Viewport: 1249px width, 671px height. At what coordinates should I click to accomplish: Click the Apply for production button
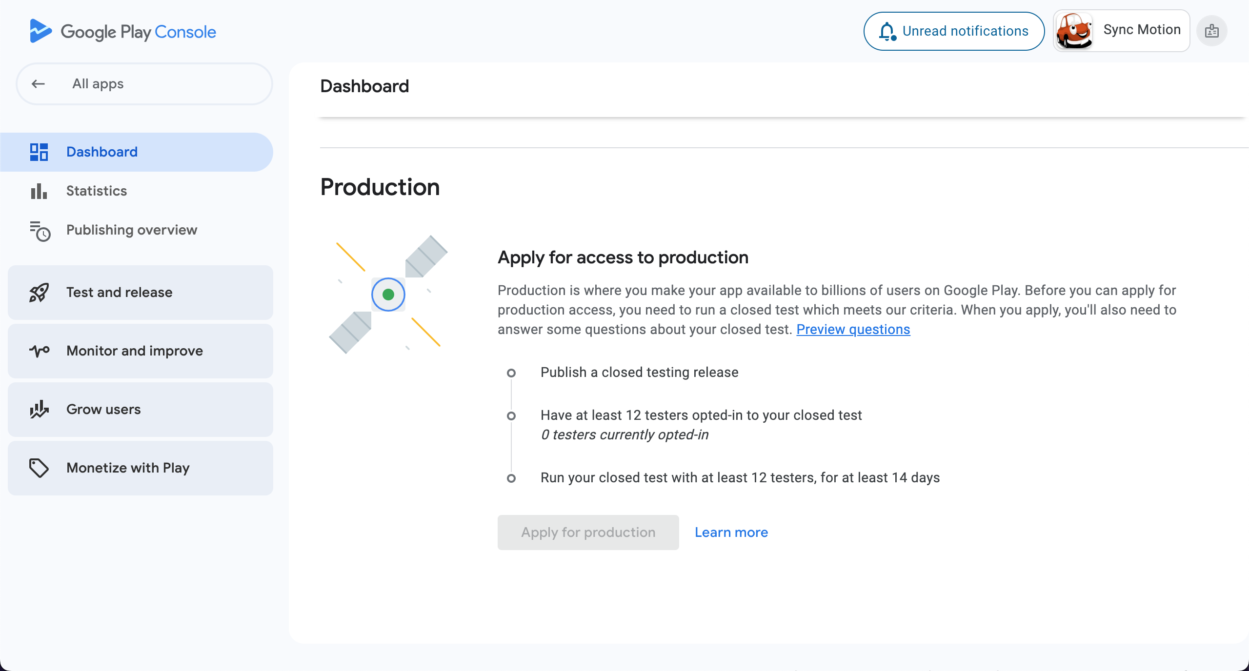[588, 533]
